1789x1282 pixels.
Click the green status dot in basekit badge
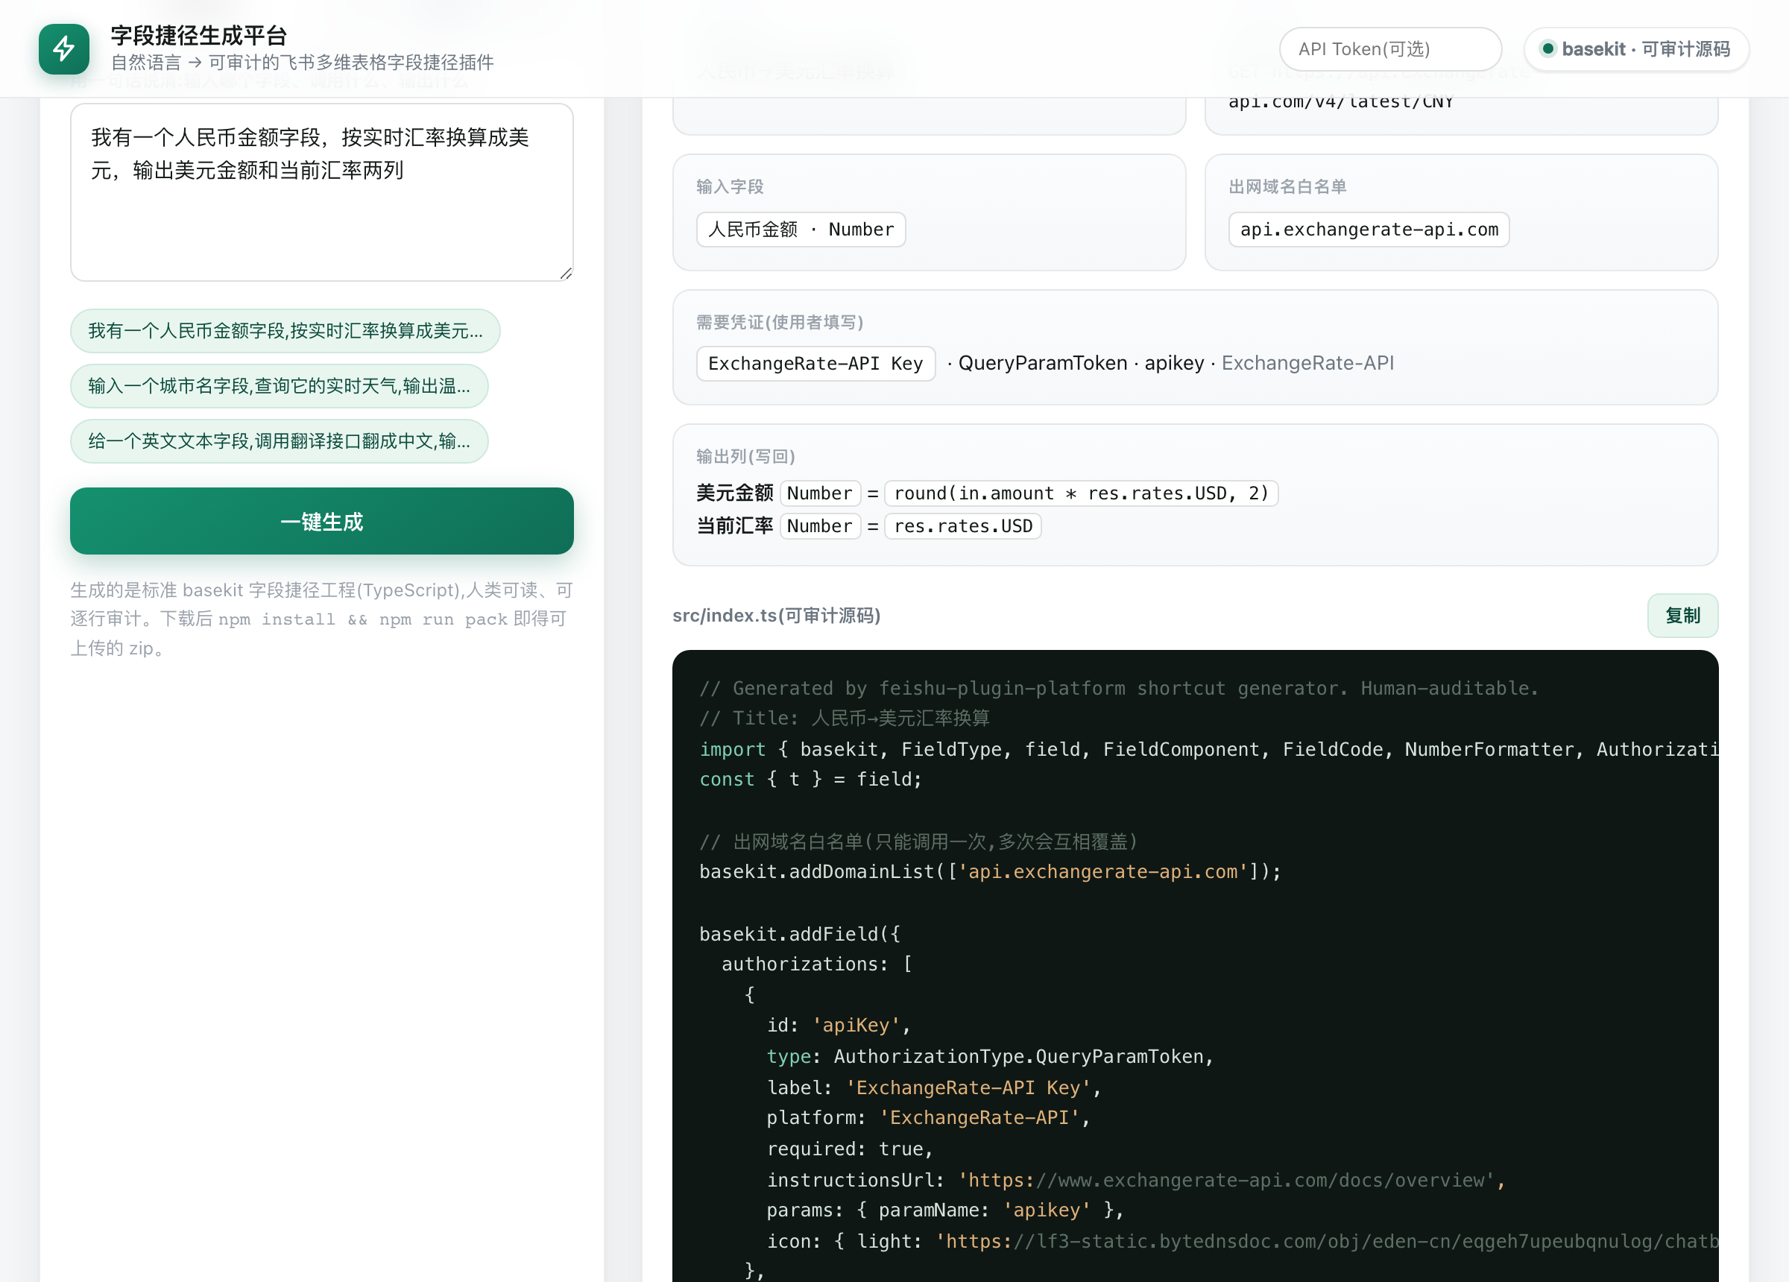pos(1547,49)
